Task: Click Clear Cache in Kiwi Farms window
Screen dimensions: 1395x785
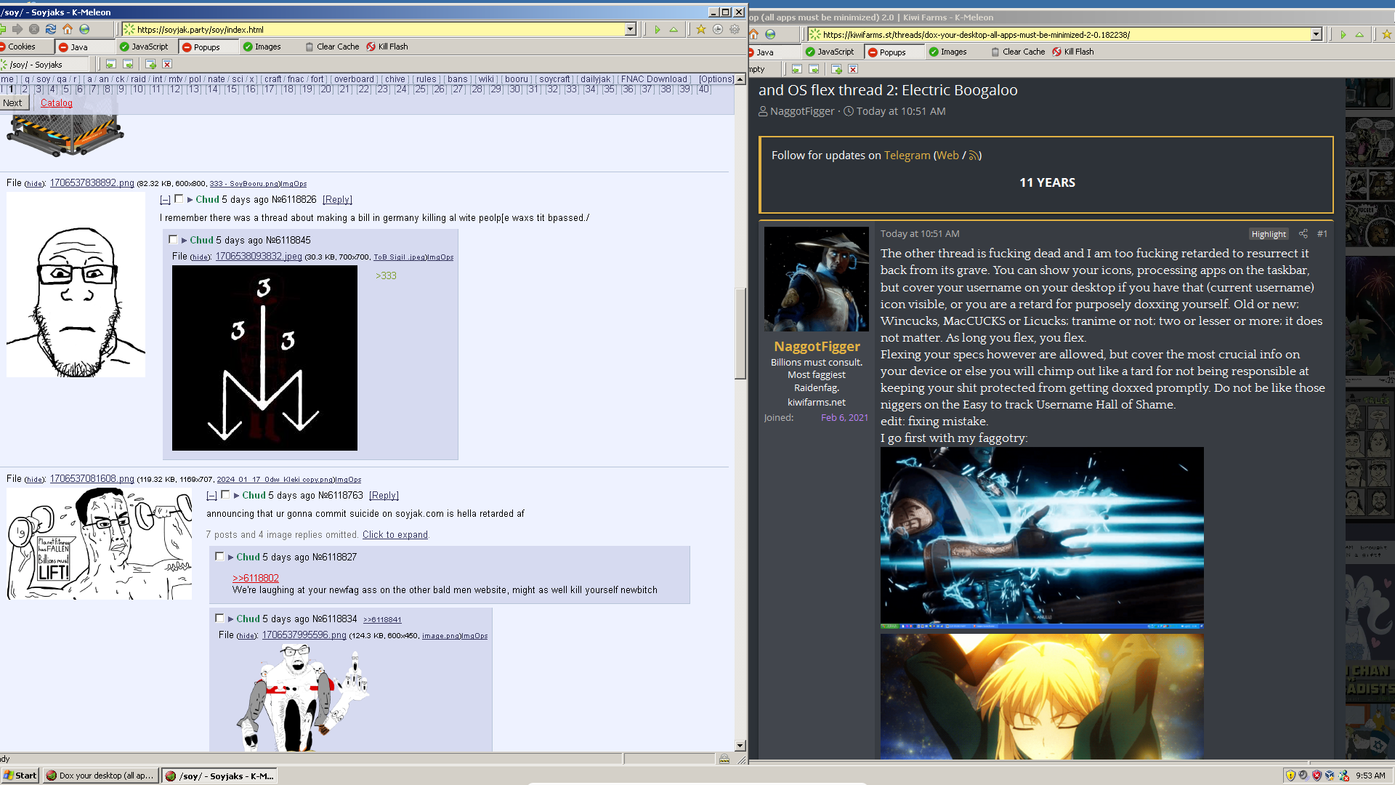Action: tap(1018, 52)
